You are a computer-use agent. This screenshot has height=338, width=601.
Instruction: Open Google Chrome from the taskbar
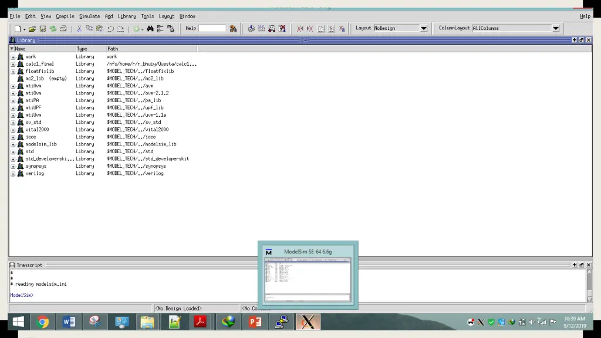[x=42, y=322]
